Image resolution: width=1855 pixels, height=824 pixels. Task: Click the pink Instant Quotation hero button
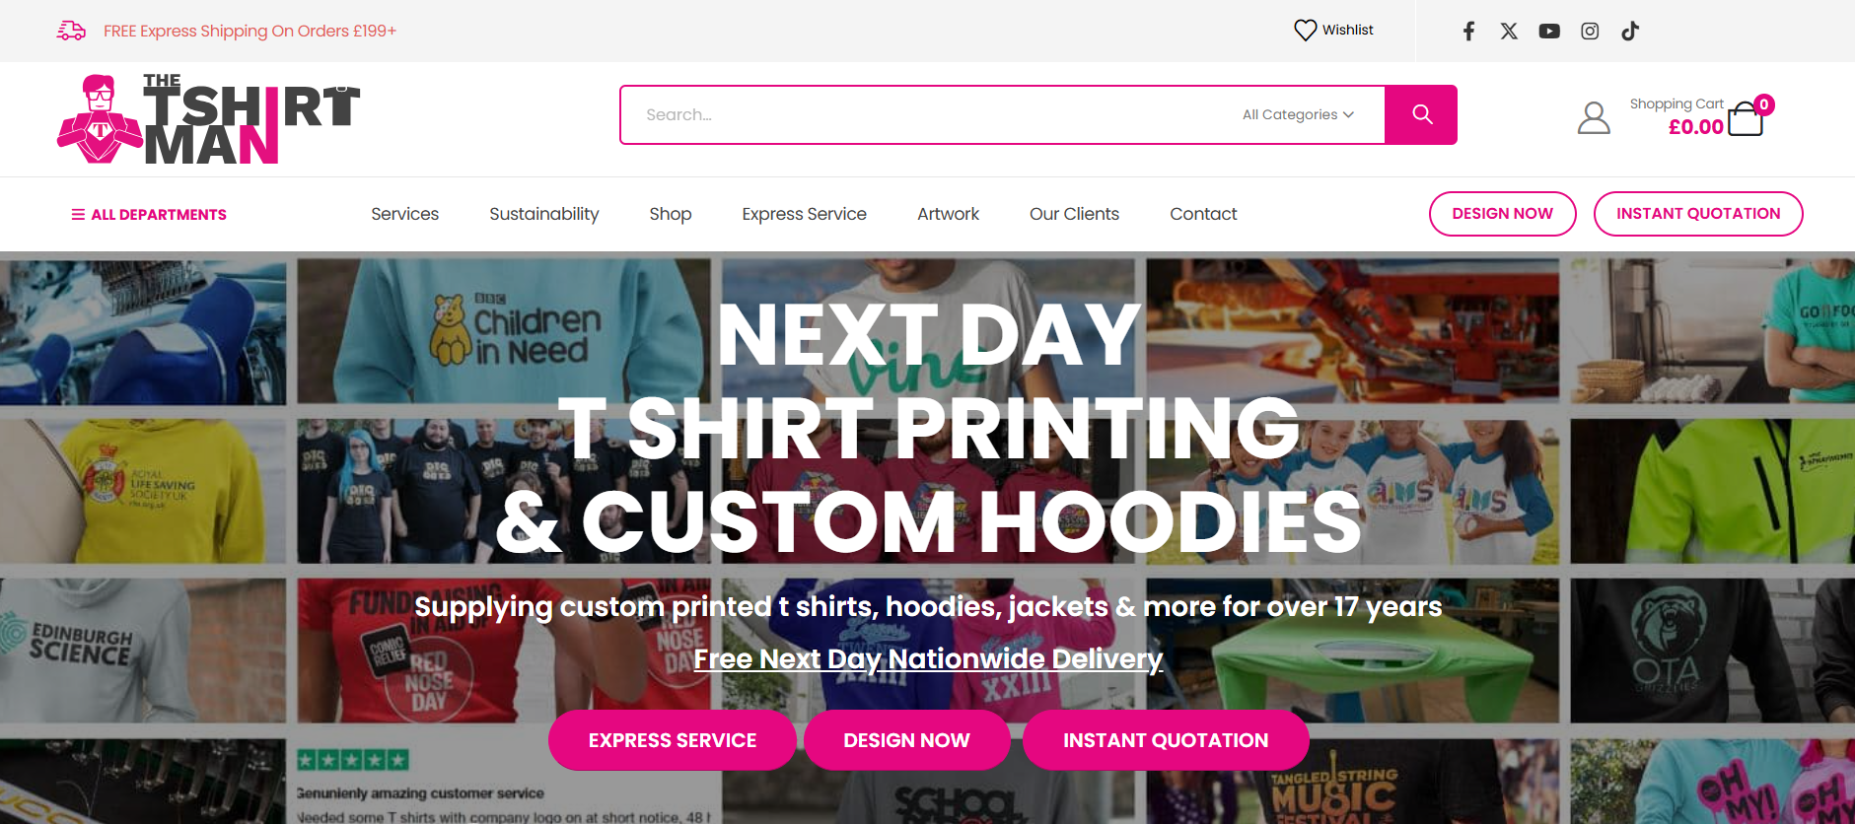tap(1166, 740)
